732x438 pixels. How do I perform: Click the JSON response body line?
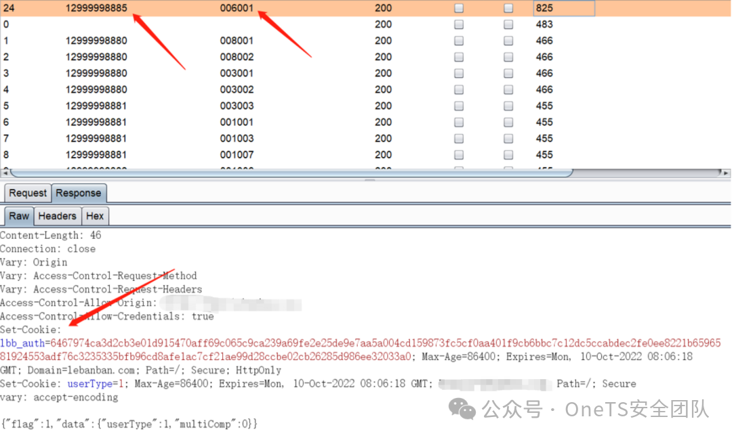click(x=129, y=424)
